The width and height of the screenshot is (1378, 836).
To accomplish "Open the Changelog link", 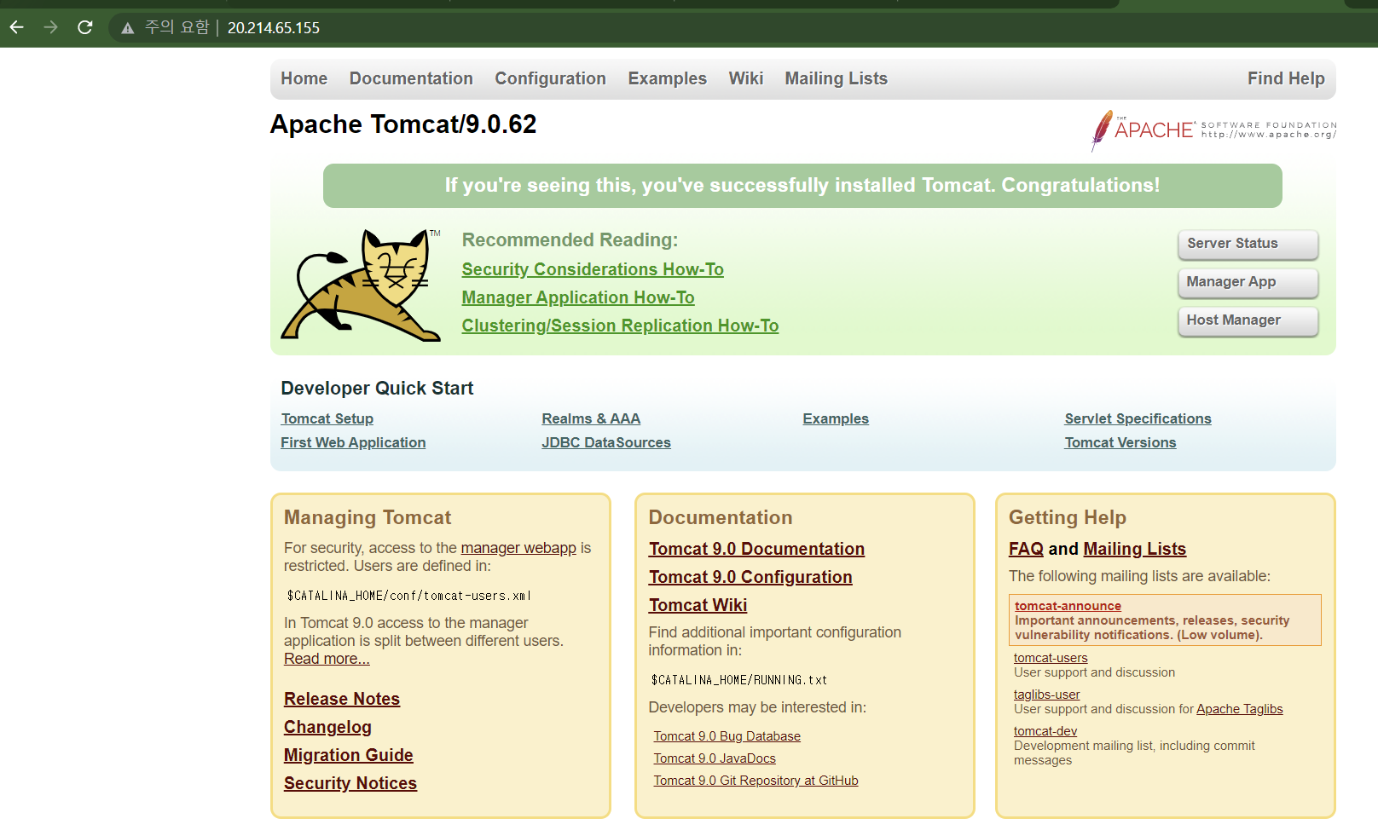I will [327, 727].
